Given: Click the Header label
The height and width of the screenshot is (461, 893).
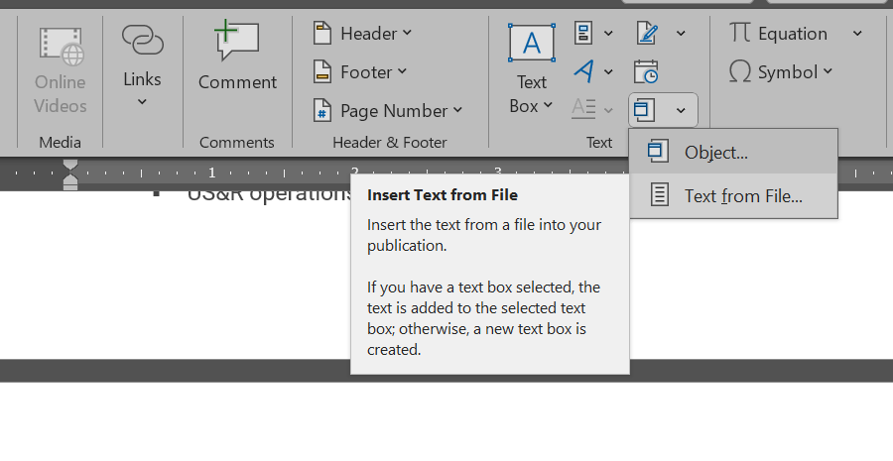Looking at the screenshot, I should pos(368,34).
